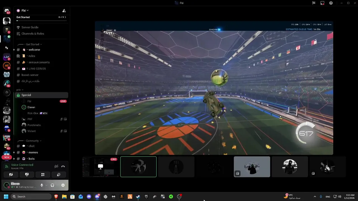358x201 pixels.
Task: Click the Voice Connected status text
Action: coord(22,165)
